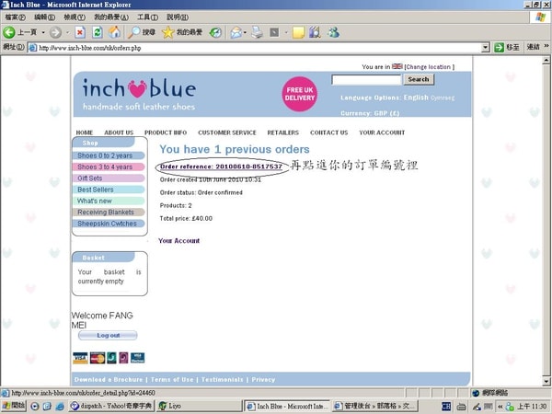The height and width of the screenshot is (414, 552).
Task: Open the Forward button history dropdown arrow
Action: 68,33
